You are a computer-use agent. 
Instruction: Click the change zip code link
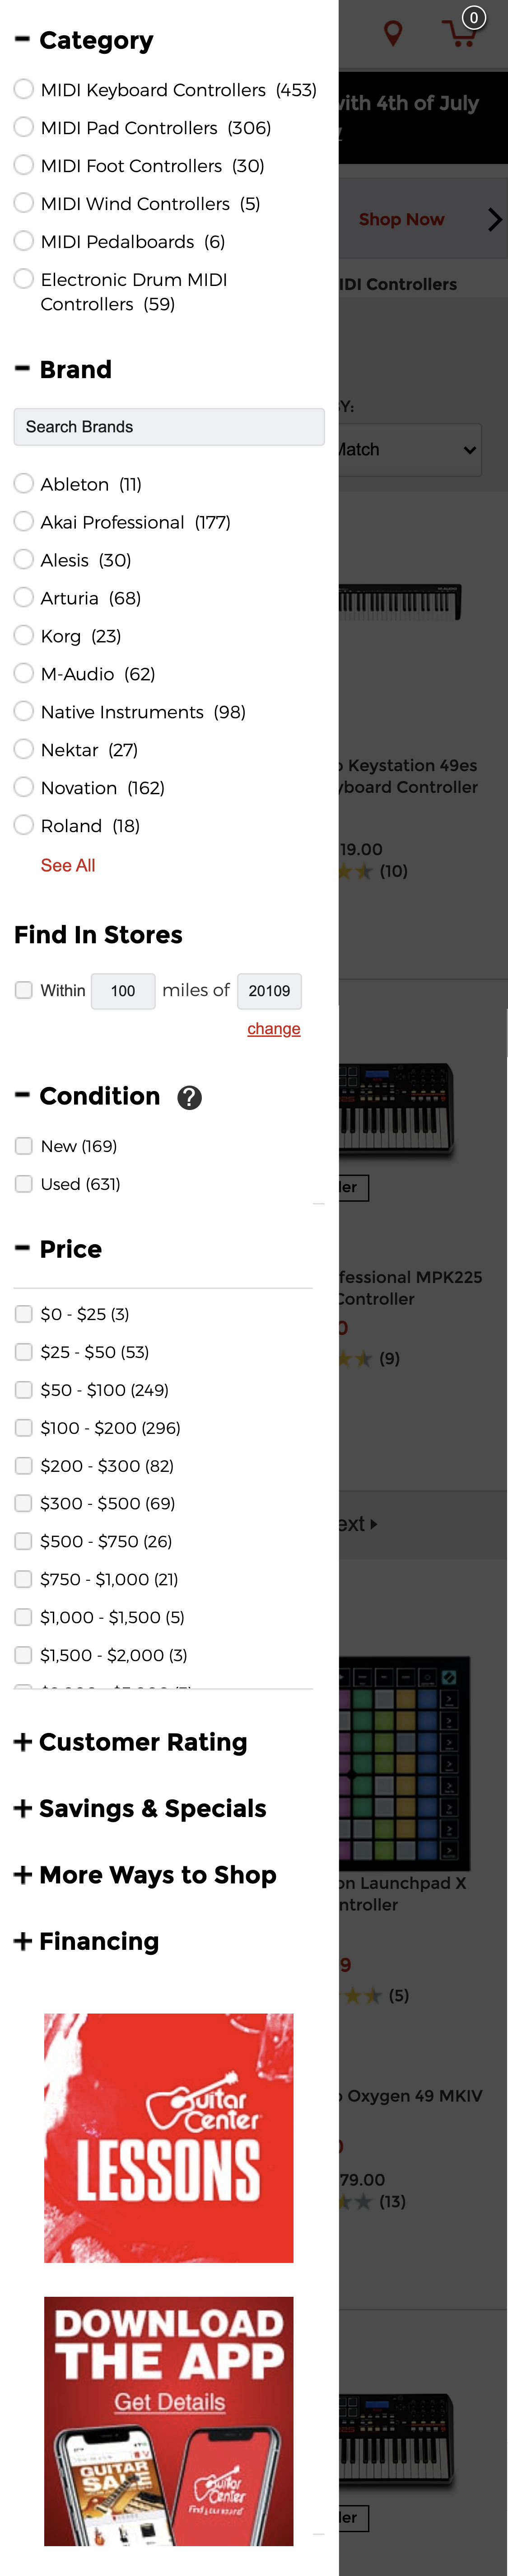coord(273,1028)
